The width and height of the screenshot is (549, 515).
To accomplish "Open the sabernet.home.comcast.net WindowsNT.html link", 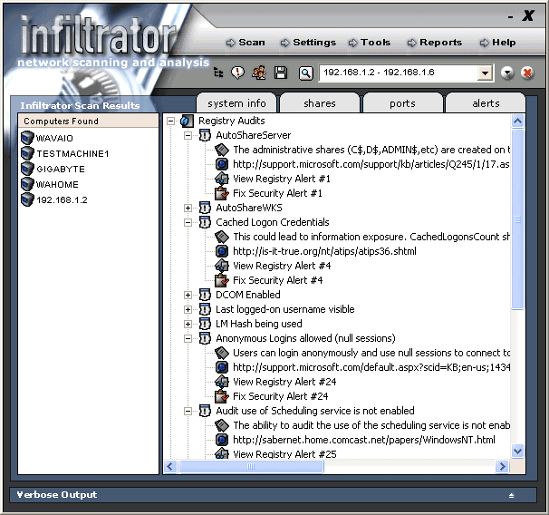I will (x=364, y=440).
